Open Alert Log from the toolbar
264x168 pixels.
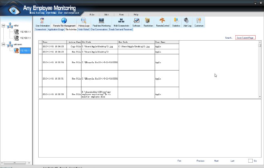click(x=187, y=22)
